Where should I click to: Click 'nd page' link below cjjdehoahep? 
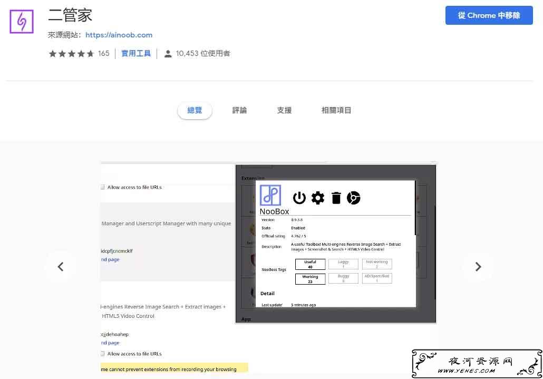110,343
